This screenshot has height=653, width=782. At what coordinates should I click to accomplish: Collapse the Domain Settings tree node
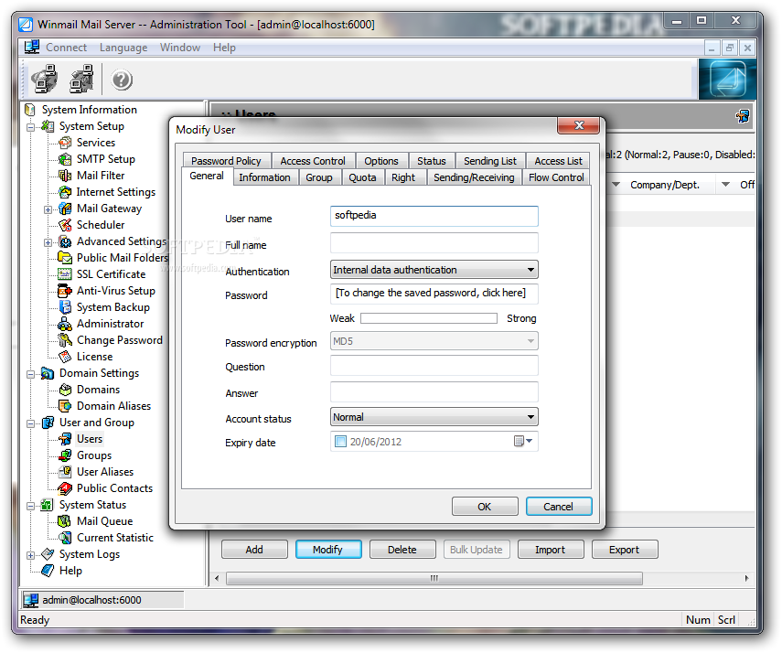pyautogui.click(x=31, y=374)
